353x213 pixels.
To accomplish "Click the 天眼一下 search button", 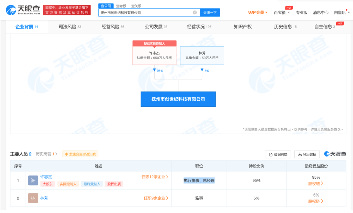I will (x=210, y=12).
